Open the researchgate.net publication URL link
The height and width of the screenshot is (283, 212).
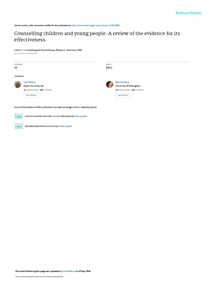(x=96, y=25)
